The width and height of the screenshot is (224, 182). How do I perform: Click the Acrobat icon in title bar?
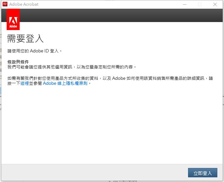pyautogui.click(x=5, y=4)
